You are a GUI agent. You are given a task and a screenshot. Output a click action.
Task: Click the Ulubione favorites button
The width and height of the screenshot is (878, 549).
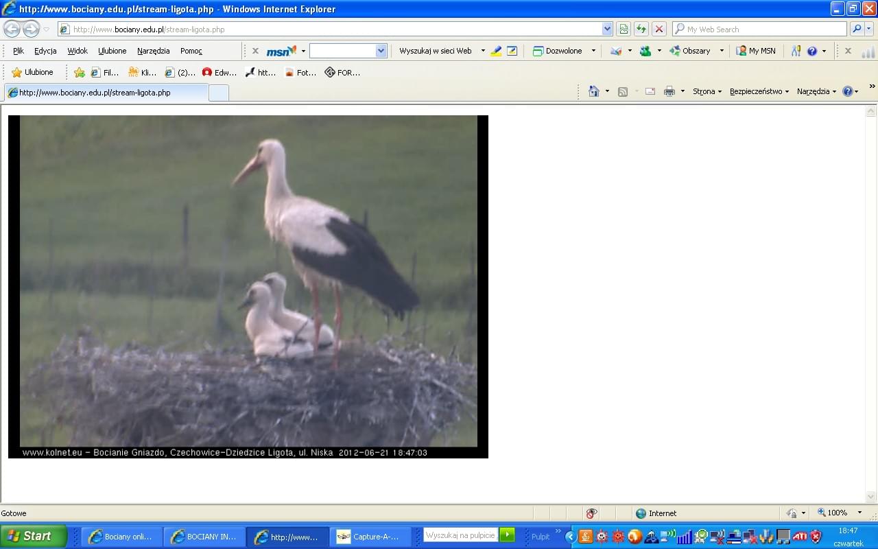[32, 72]
